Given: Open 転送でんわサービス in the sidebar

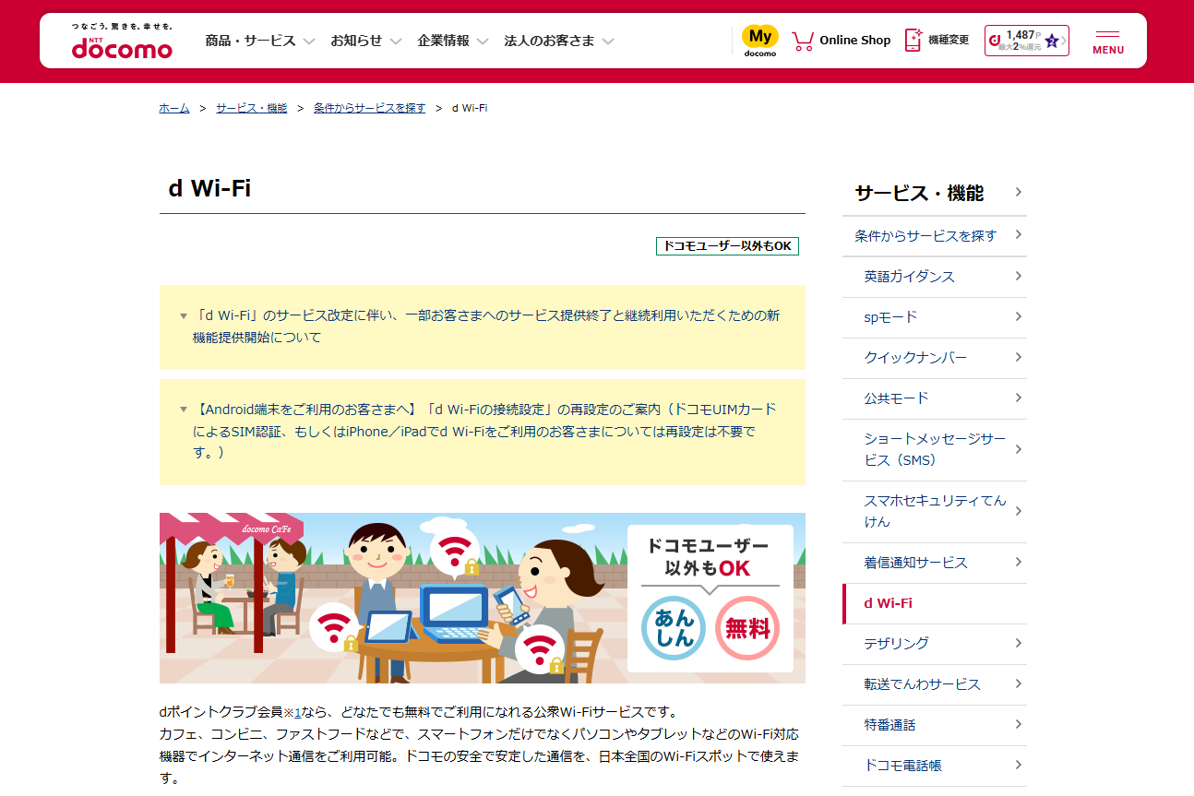Looking at the screenshot, I should 935,684.
